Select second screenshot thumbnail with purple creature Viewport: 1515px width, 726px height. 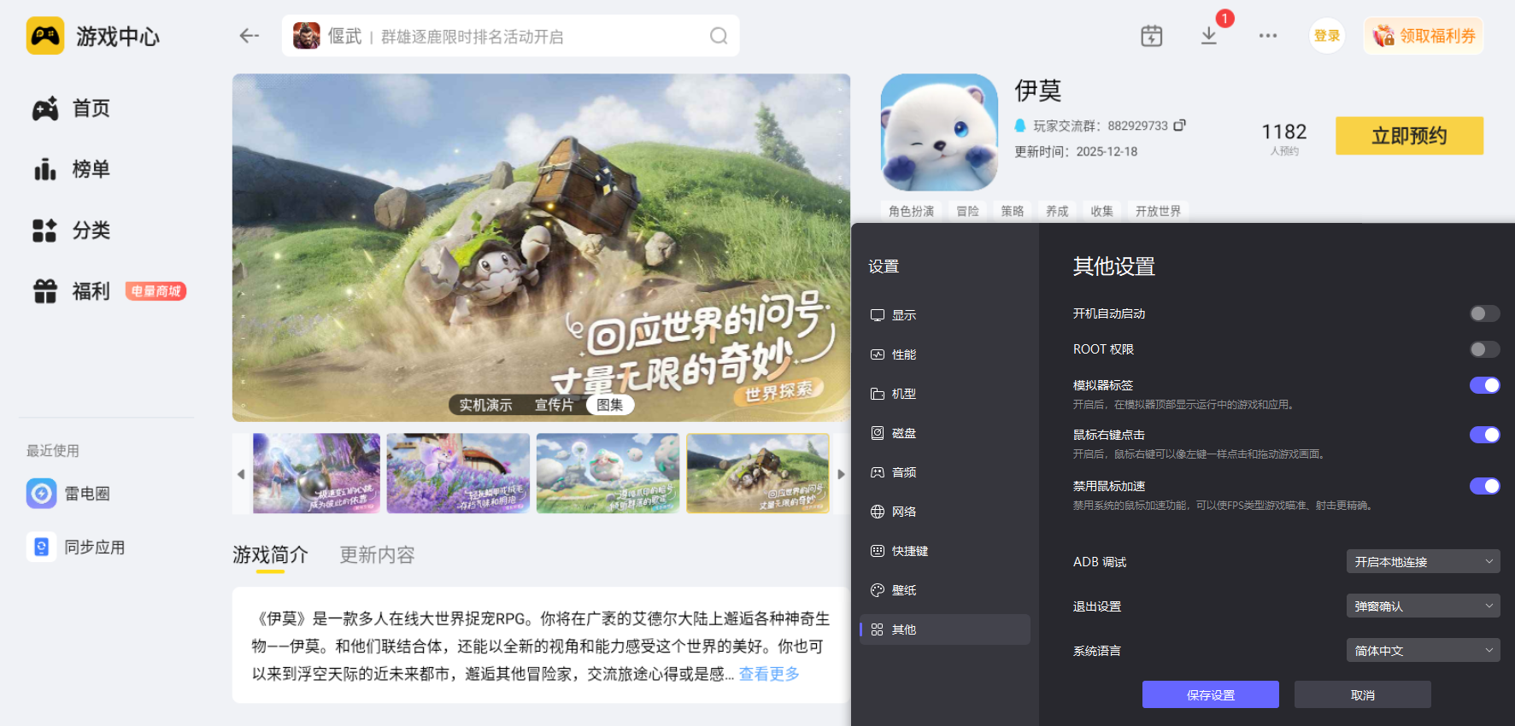(458, 473)
